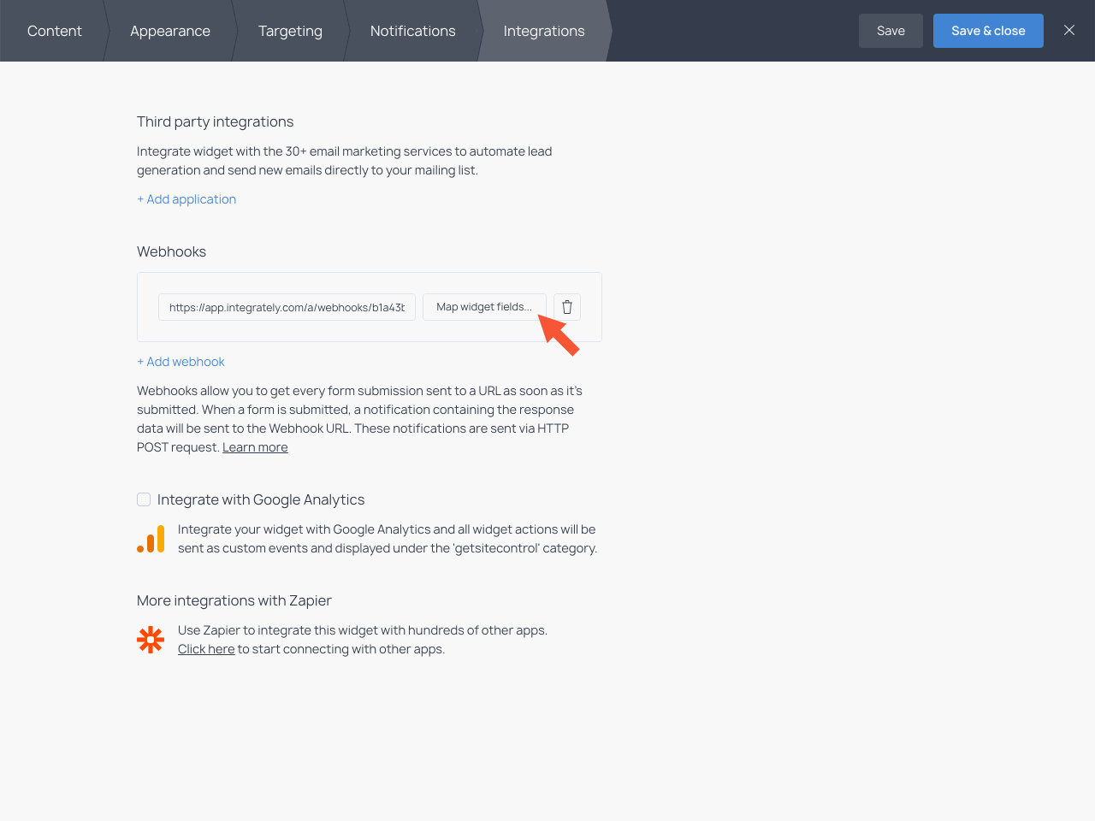This screenshot has height=821, width=1095.
Task: Open Map widget fields dialog
Action: (x=483, y=307)
